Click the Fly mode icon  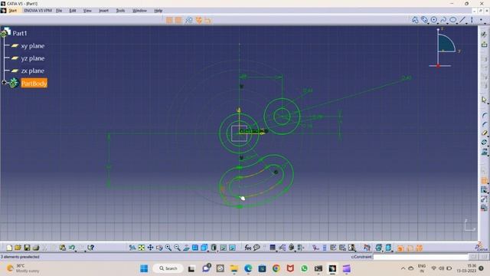click(132, 248)
